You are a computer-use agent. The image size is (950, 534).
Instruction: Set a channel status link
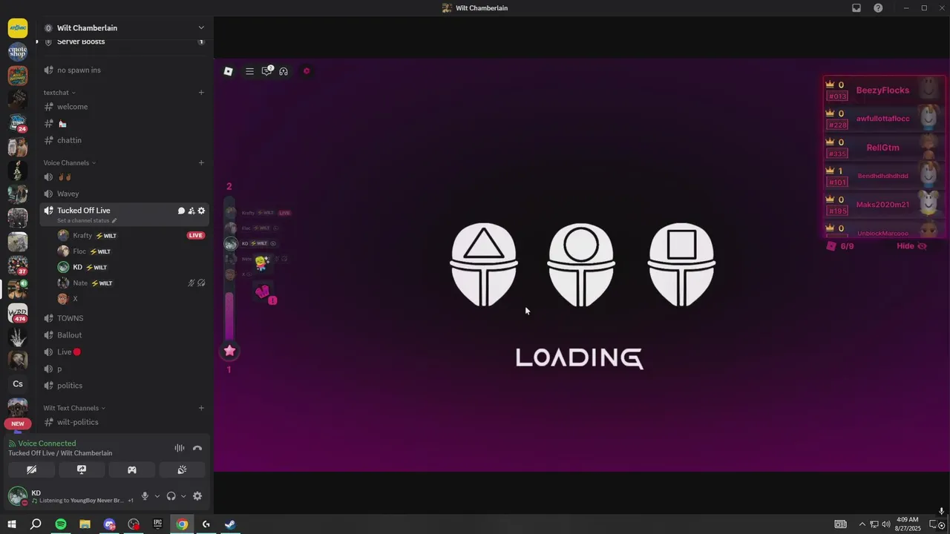(87, 220)
